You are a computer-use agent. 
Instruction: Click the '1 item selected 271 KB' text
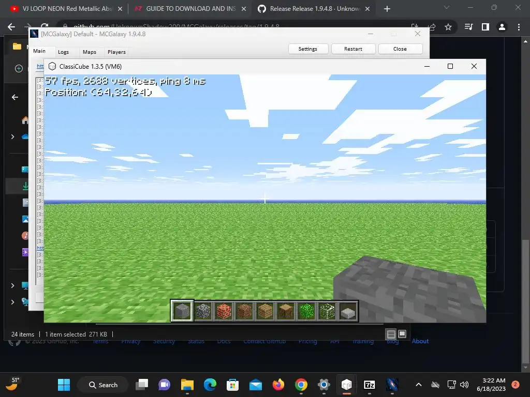[76, 334]
